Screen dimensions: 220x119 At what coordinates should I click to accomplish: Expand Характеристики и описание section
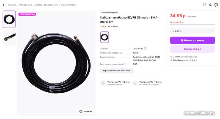(x=117, y=71)
